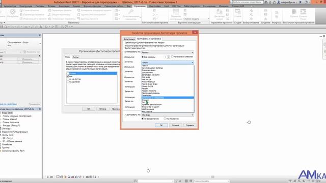This screenshot has height=183, width=326.
Task: Open Варианты конструкции design options tool
Action: [x=176, y=14]
